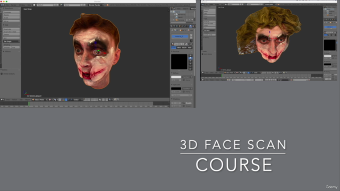The width and height of the screenshot is (340, 191).
Task: Open the snap element selector icon
Action: [x=110, y=100]
